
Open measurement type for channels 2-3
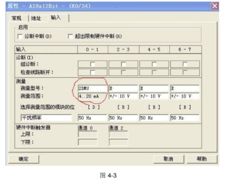(123, 88)
